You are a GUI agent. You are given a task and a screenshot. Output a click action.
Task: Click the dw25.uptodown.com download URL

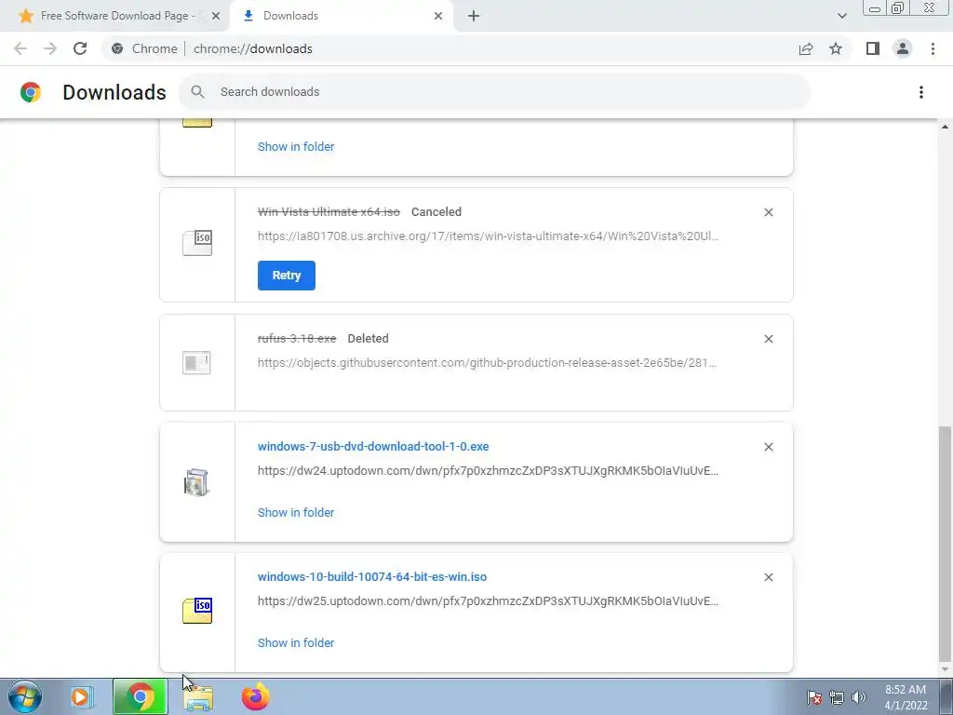[x=488, y=600]
